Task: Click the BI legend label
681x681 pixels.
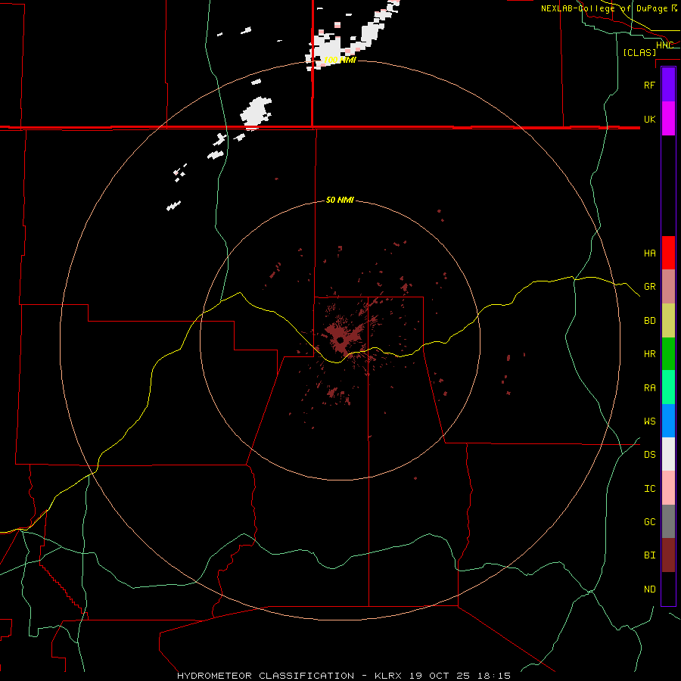Action: tap(649, 555)
